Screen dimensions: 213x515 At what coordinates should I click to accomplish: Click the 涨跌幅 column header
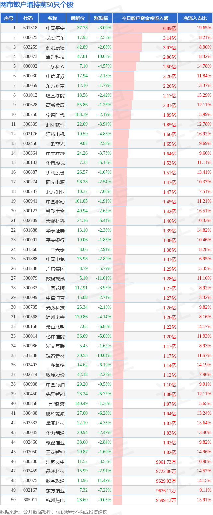tap(101, 18)
